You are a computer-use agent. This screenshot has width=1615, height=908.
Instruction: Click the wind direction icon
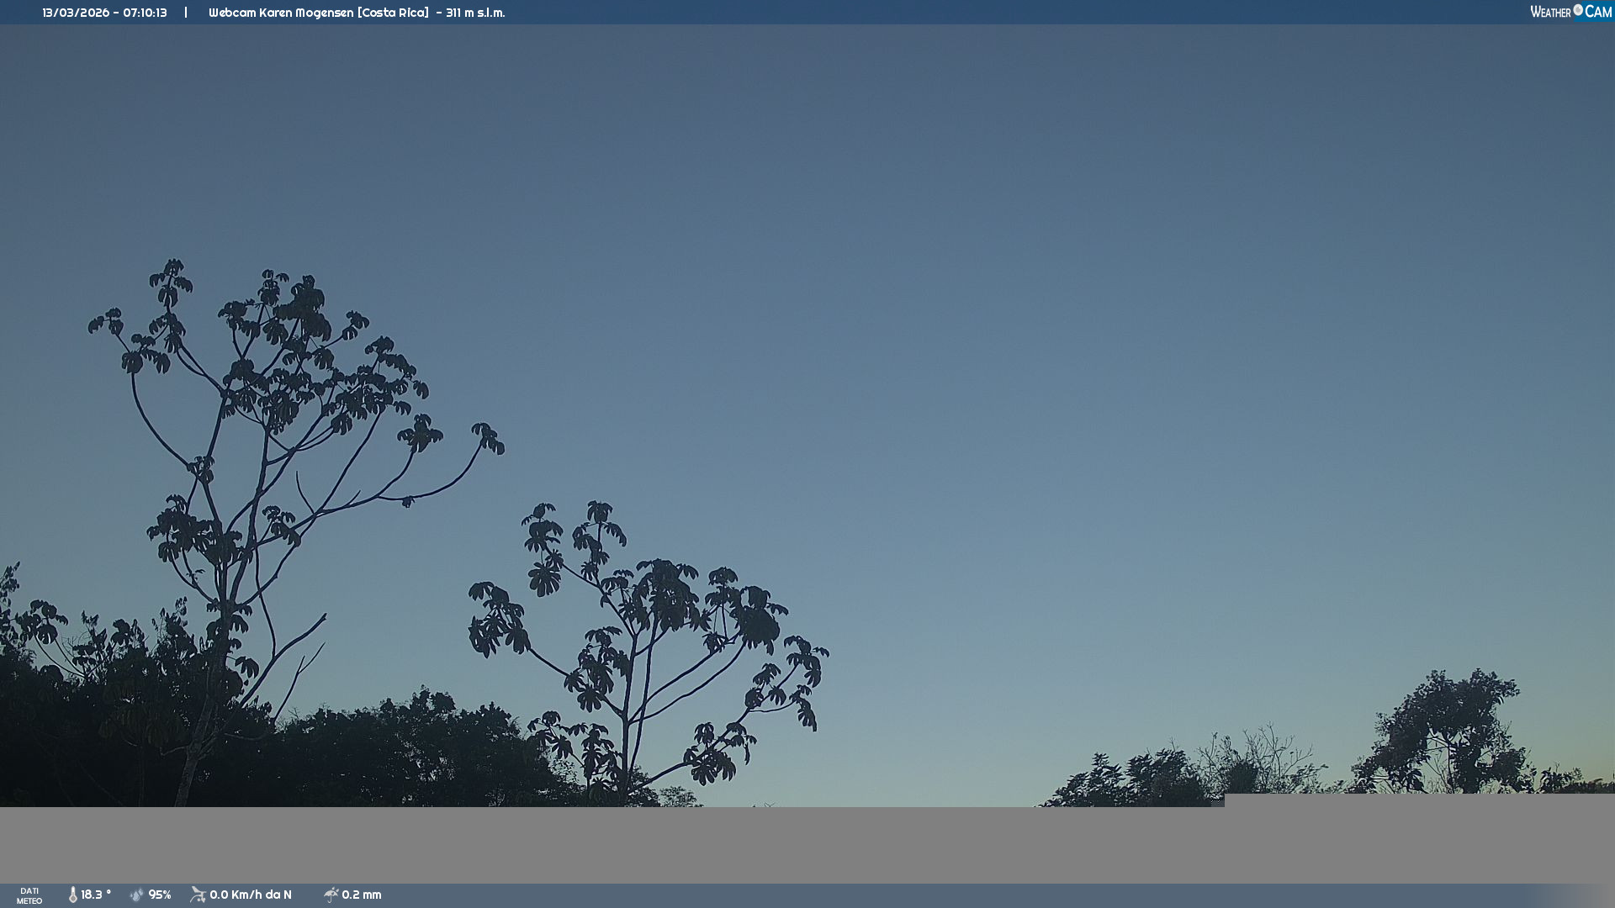[198, 895]
